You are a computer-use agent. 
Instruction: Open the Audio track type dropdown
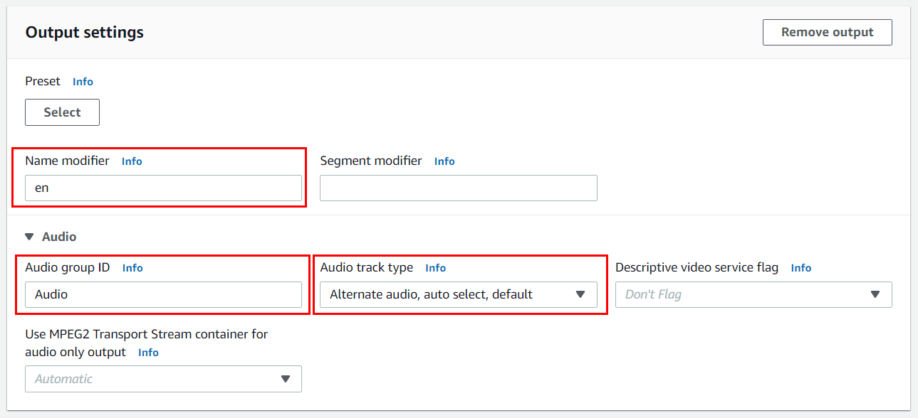tap(459, 294)
